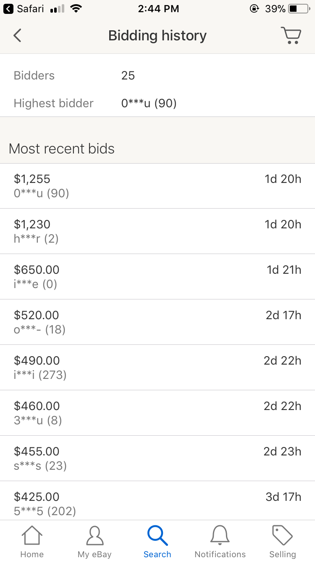315x561 pixels.
Task: Open the Notifications bell icon
Action: tap(220, 536)
